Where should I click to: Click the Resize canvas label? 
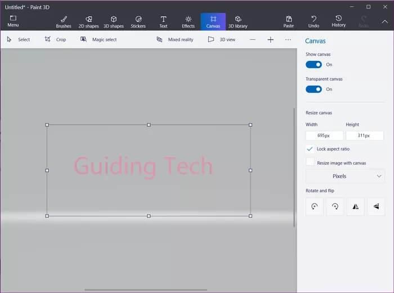tap(319, 113)
